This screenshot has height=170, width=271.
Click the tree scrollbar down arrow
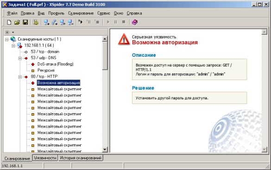pyautogui.click(x=105, y=149)
